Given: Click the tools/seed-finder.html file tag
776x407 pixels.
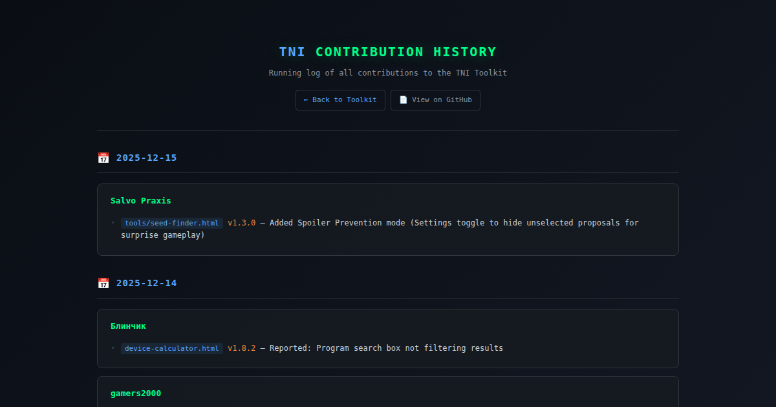Looking at the screenshot, I should click(x=172, y=223).
